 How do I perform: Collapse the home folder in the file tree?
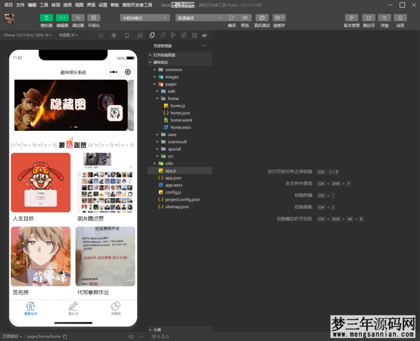coord(157,98)
